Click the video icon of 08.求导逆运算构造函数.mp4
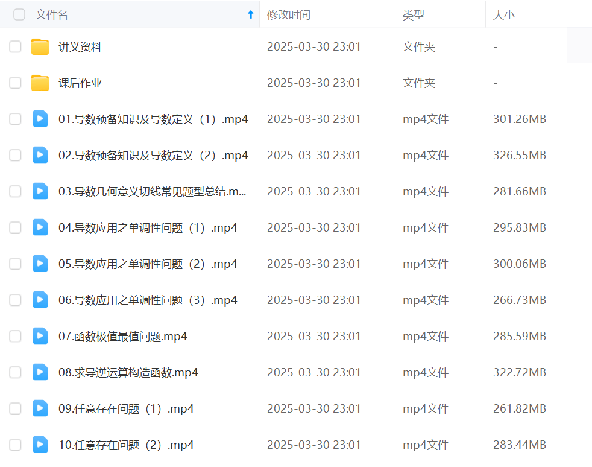This screenshot has height=467, width=592. point(40,372)
